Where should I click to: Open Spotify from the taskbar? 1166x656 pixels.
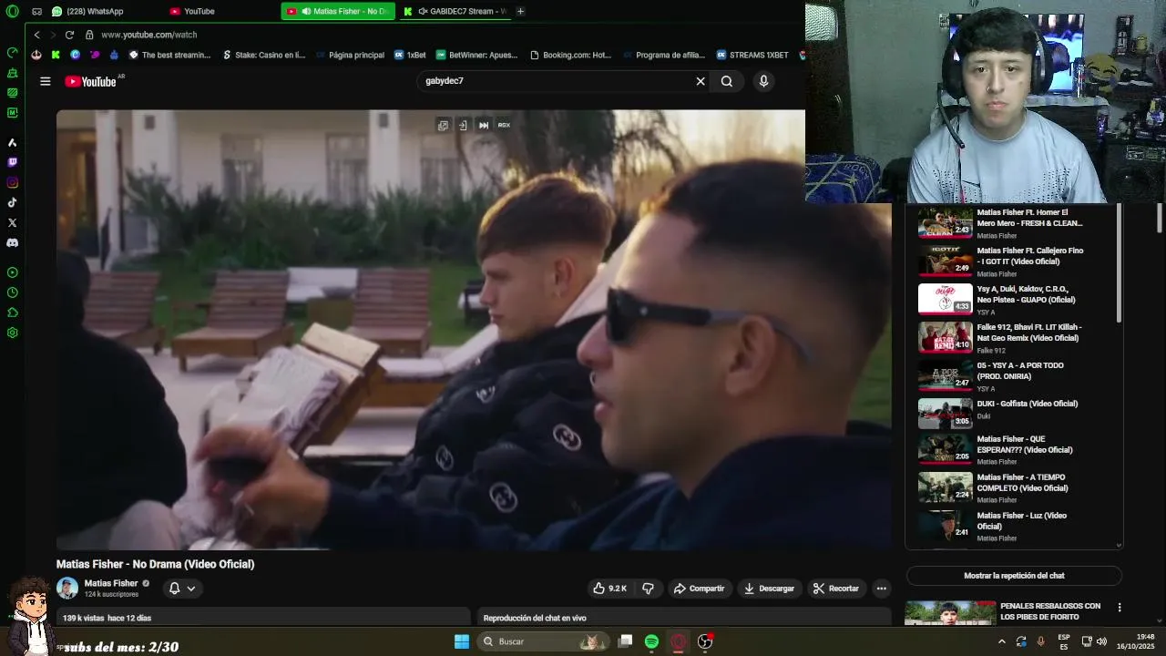651,641
